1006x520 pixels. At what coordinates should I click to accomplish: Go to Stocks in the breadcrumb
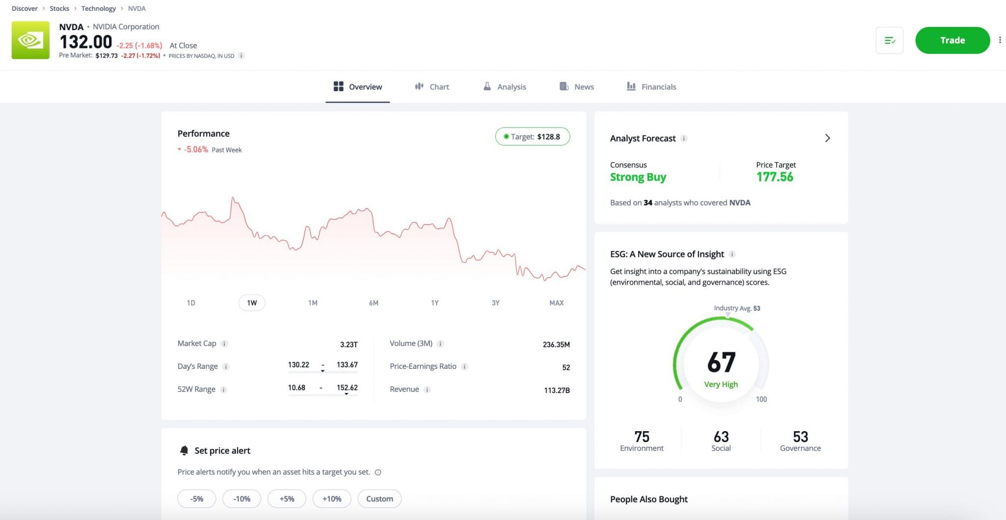pyautogui.click(x=59, y=8)
